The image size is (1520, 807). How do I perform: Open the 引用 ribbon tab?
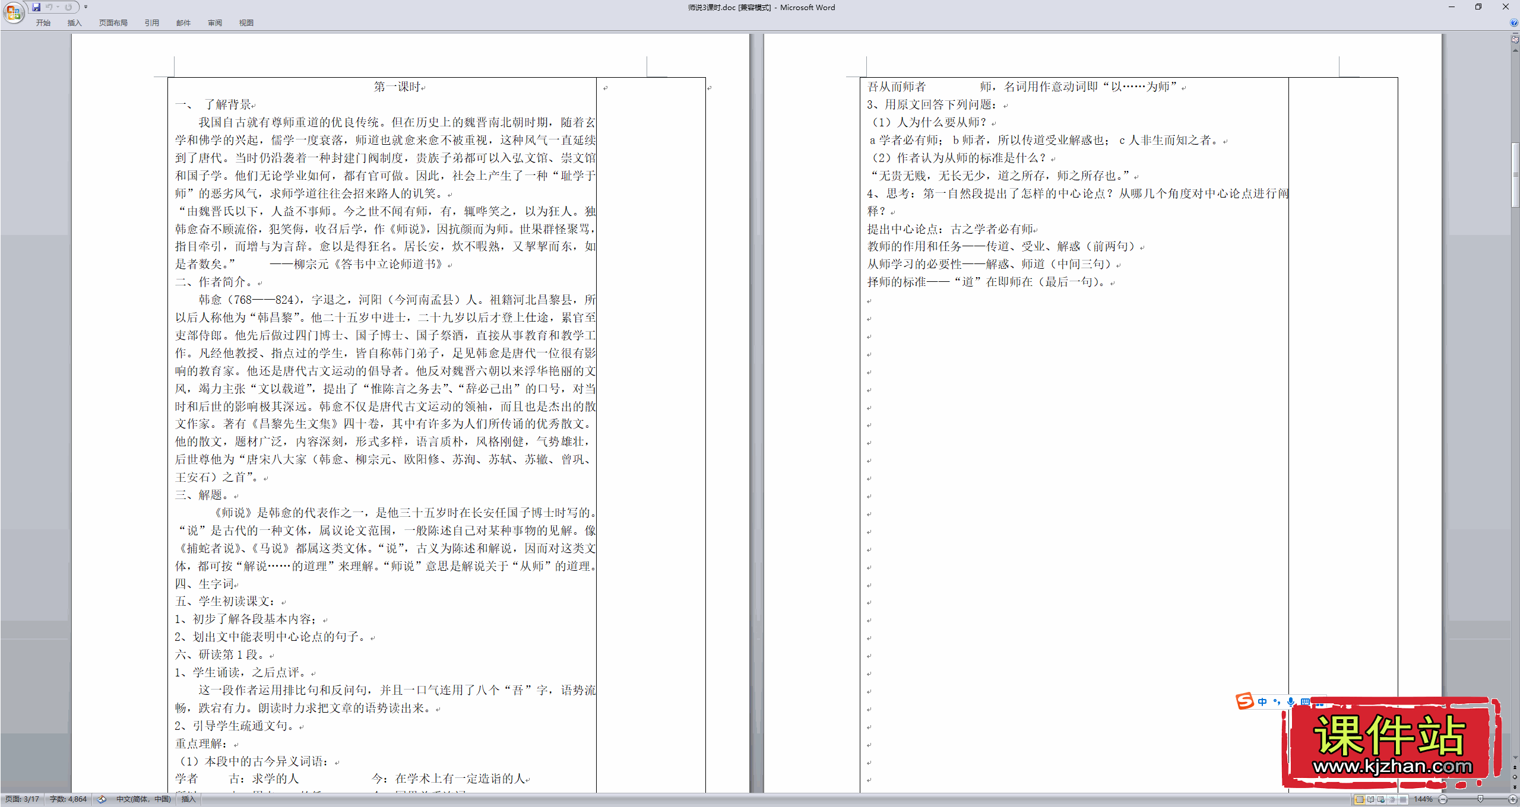tap(151, 23)
